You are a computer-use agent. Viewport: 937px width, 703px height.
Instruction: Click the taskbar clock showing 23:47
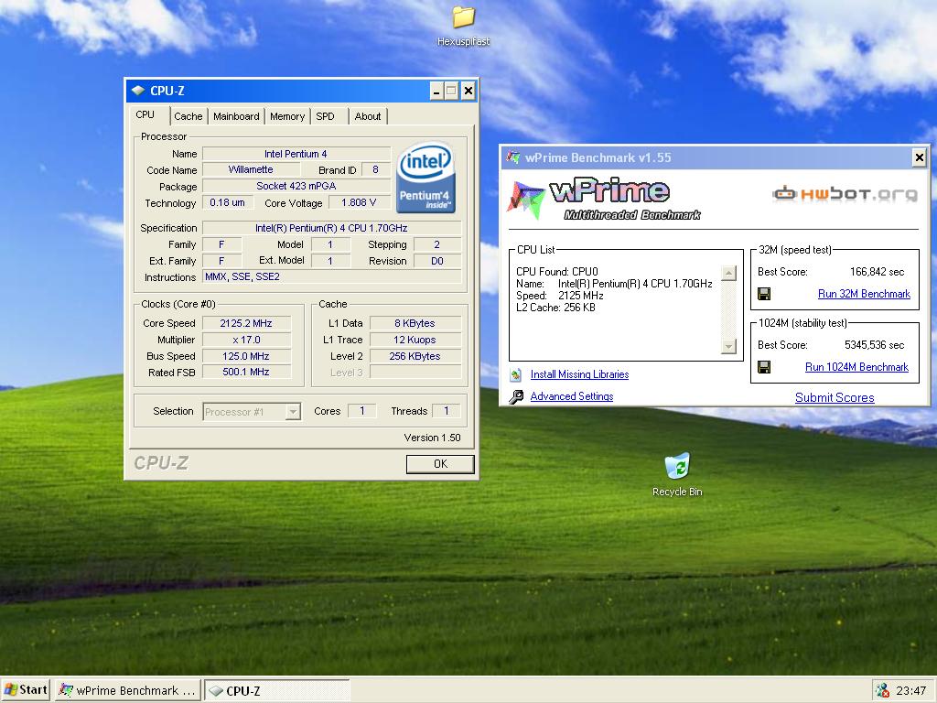(911, 691)
